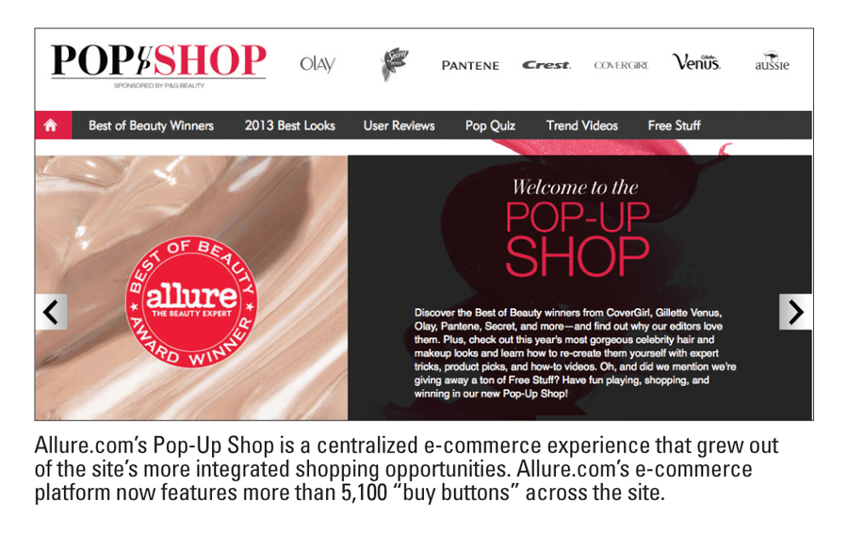Screen dimensions: 848x534
Task: Open the Crest brand logo
Action: pyautogui.click(x=546, y=65)
